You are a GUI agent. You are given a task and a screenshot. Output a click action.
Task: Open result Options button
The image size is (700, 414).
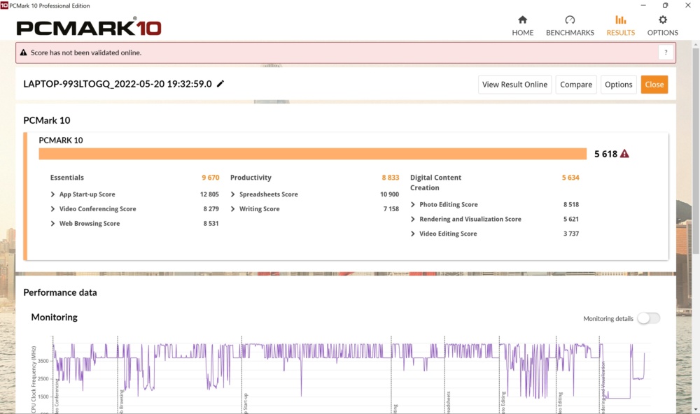click(618, 85)
